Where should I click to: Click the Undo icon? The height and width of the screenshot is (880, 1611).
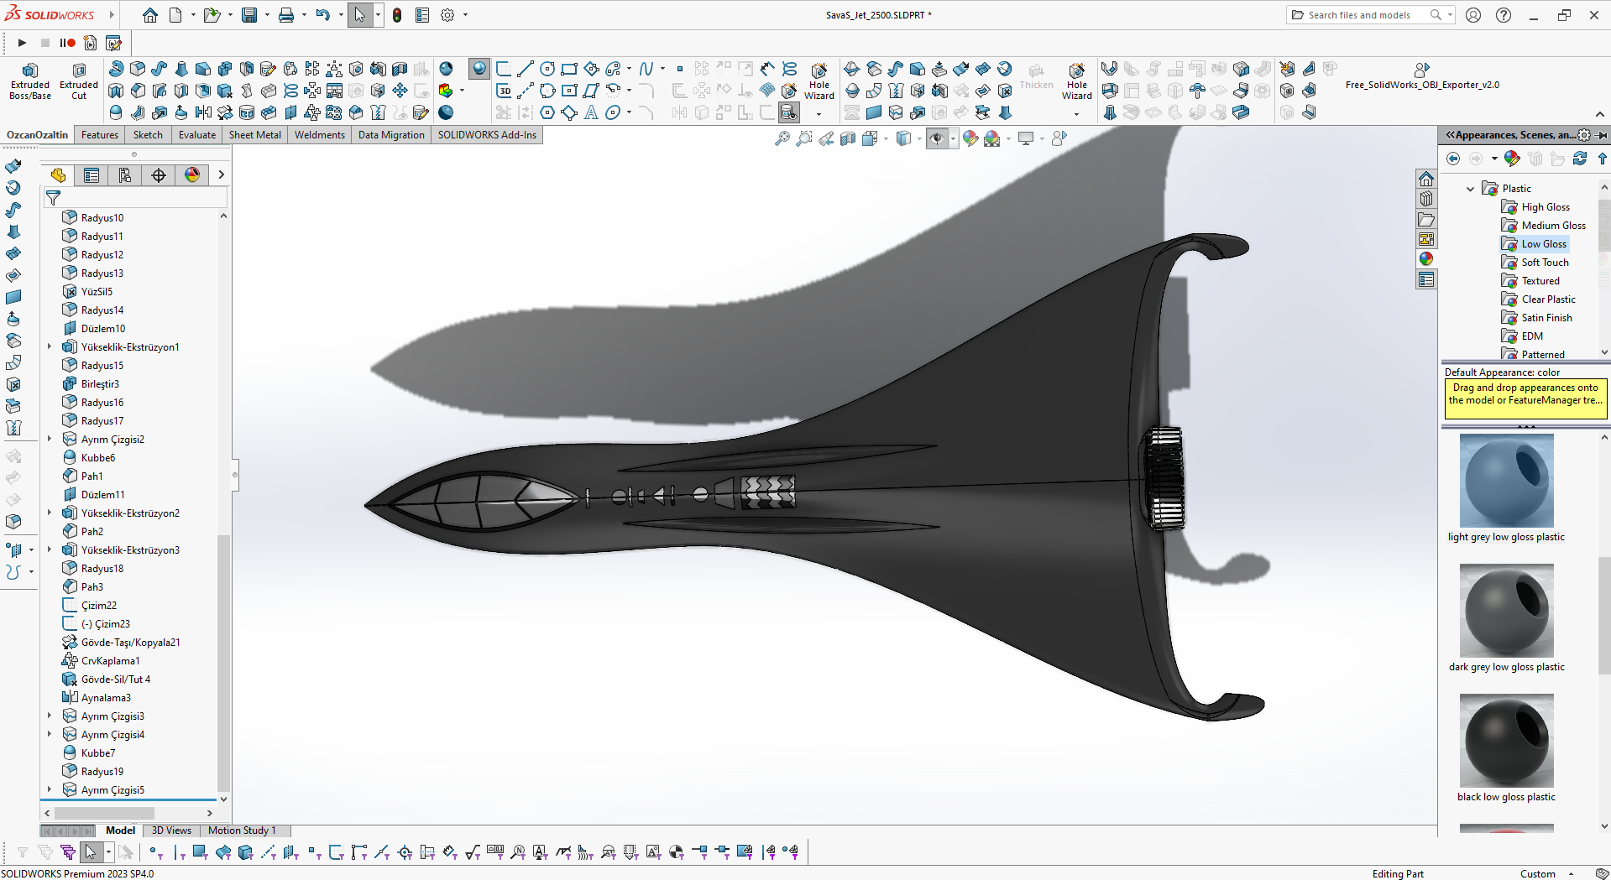coord(322,15)
